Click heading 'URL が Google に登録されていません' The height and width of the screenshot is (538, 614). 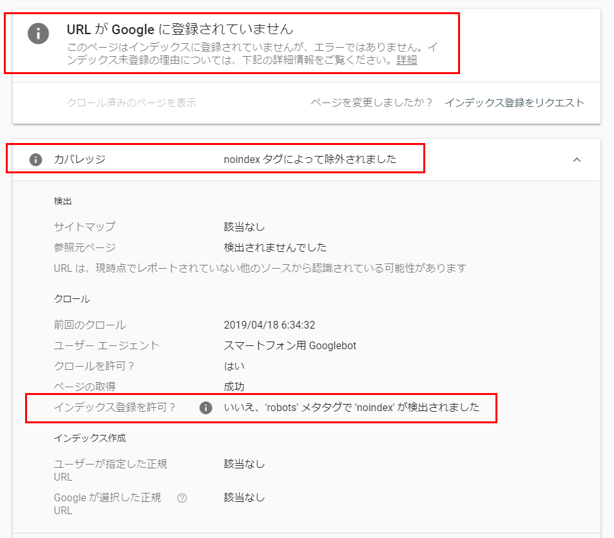coord(180,30)
